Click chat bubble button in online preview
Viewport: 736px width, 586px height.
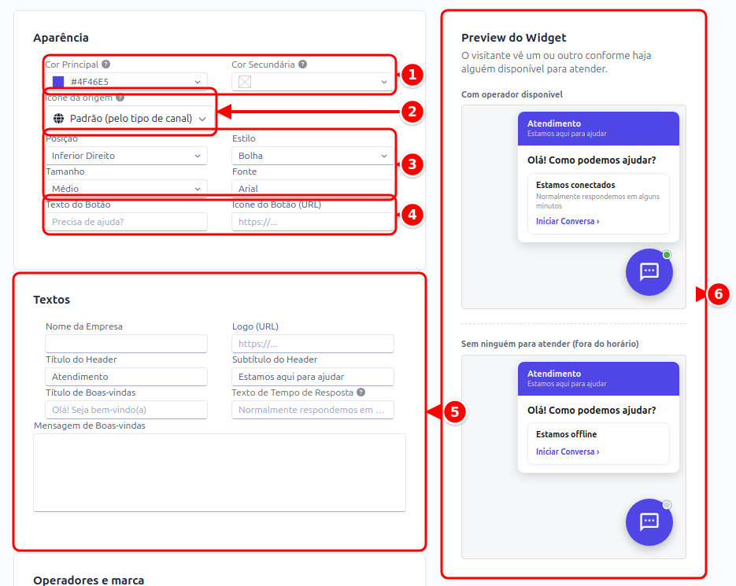649,272
